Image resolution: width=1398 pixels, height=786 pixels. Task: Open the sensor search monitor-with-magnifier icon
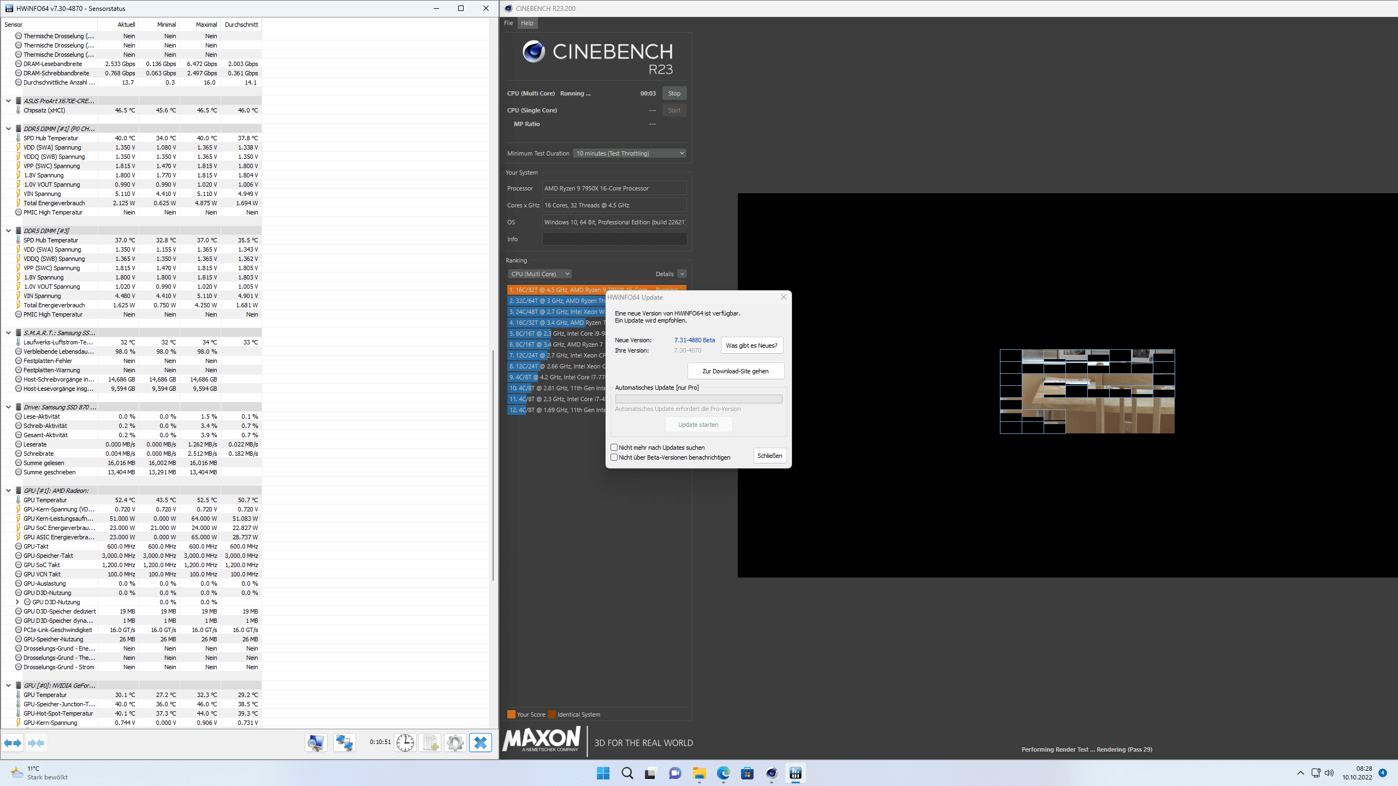pos(316,743)
